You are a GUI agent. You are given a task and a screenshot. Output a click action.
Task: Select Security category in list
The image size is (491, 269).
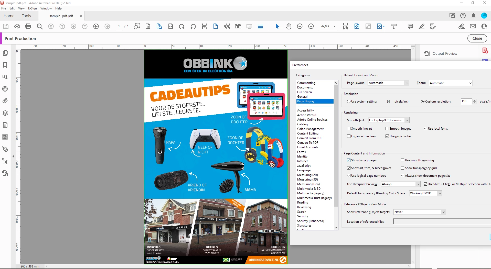(303, 216)
